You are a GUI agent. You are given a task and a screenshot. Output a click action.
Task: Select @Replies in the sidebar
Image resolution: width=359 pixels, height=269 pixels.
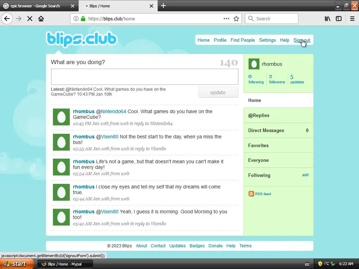(x=278, y=115)
